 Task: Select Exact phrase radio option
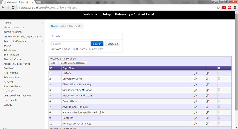[52, 49]
